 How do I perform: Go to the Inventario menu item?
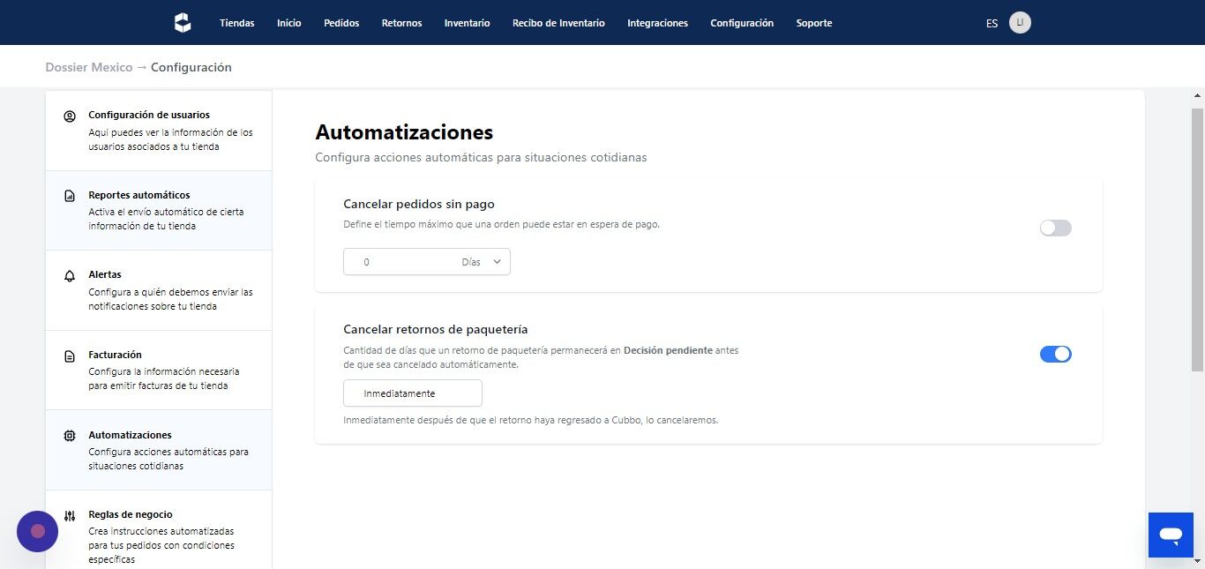tap(467, 23)
